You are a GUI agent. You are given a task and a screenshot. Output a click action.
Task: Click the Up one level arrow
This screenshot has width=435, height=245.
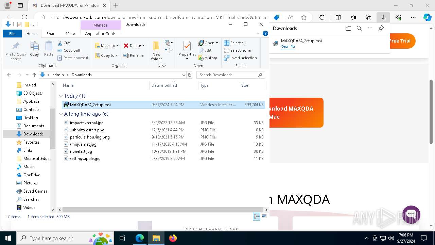click(x=34, y=75)
